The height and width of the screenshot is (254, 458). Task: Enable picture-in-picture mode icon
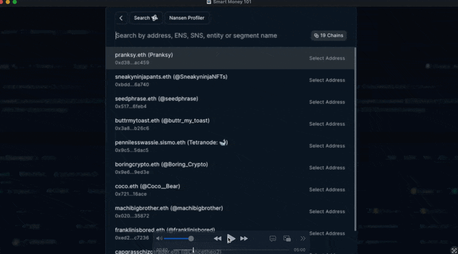[287, 239]
